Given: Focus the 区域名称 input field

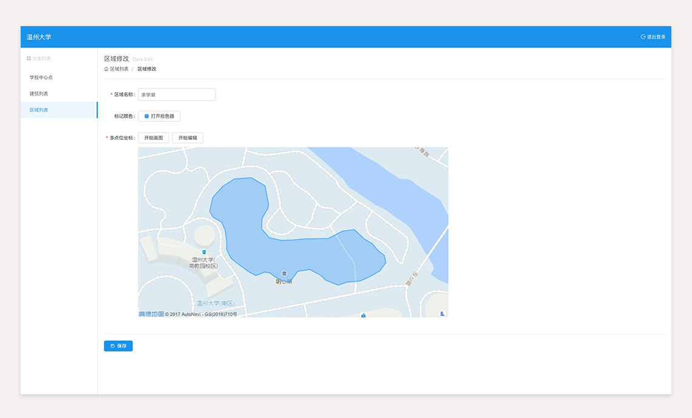Looking at the screenshot, I should (177, 95).
